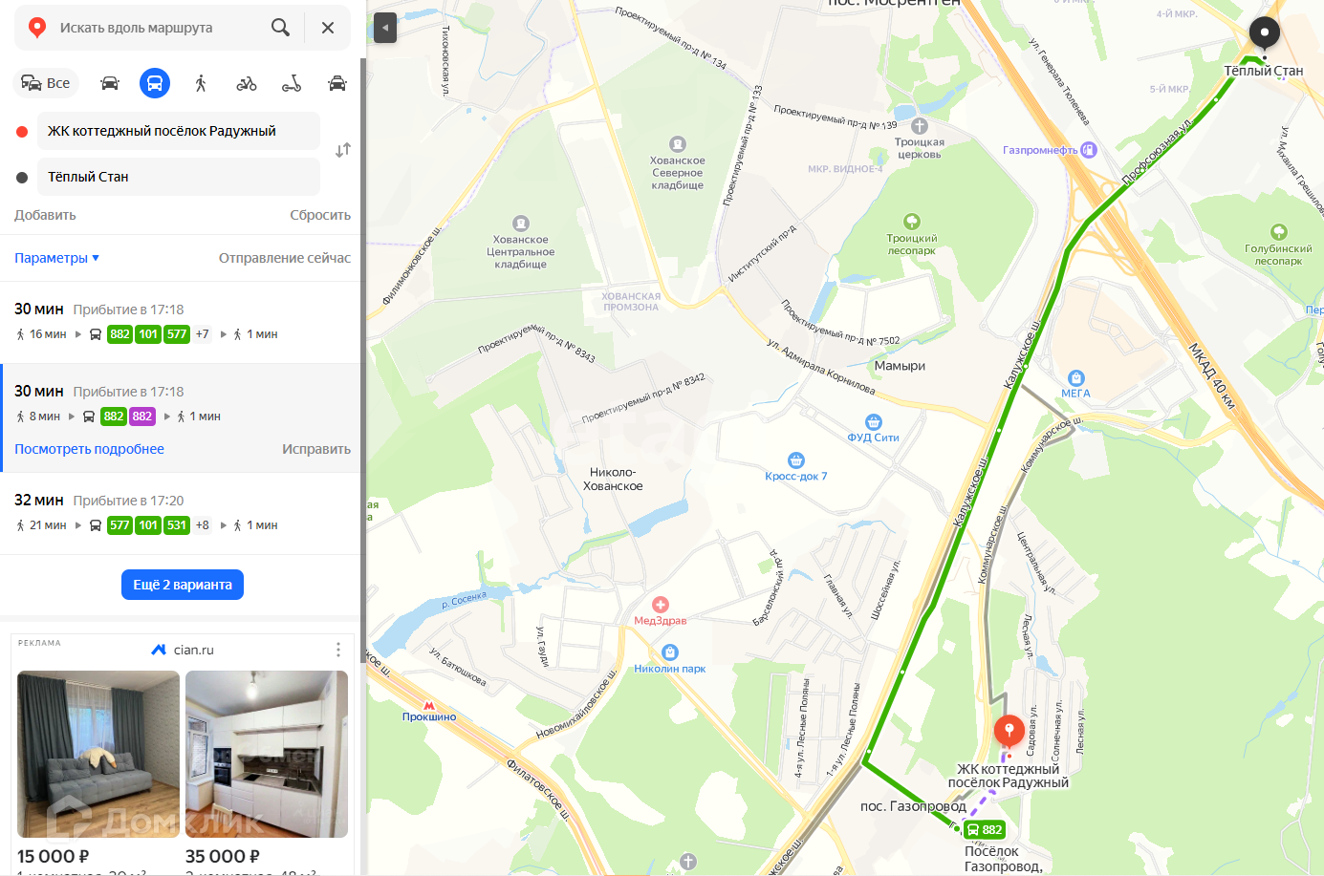Screen dimensions: 1324x876
Task: Click the search magnifier icon
Action: click(x=280, y=28)
